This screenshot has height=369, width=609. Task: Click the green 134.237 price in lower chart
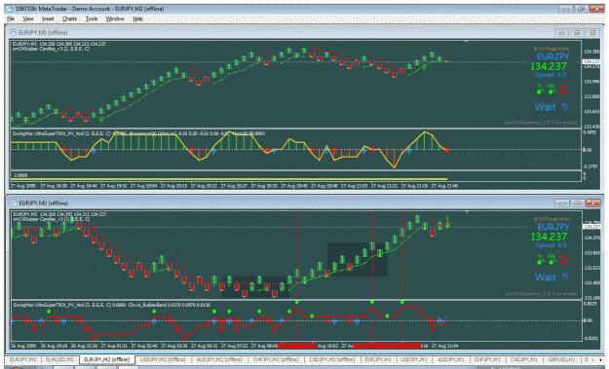coord(550,237)
